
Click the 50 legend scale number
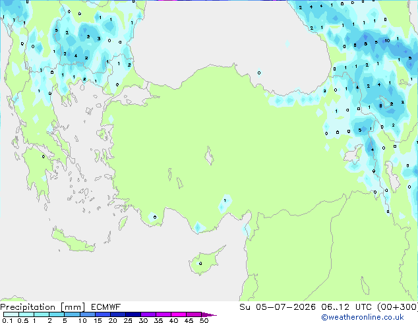pyautogui.click(x=204, y=320)
